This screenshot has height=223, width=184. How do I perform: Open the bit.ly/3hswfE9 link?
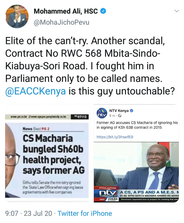115,137
